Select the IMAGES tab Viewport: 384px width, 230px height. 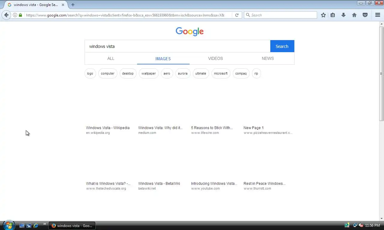point(163,59)
